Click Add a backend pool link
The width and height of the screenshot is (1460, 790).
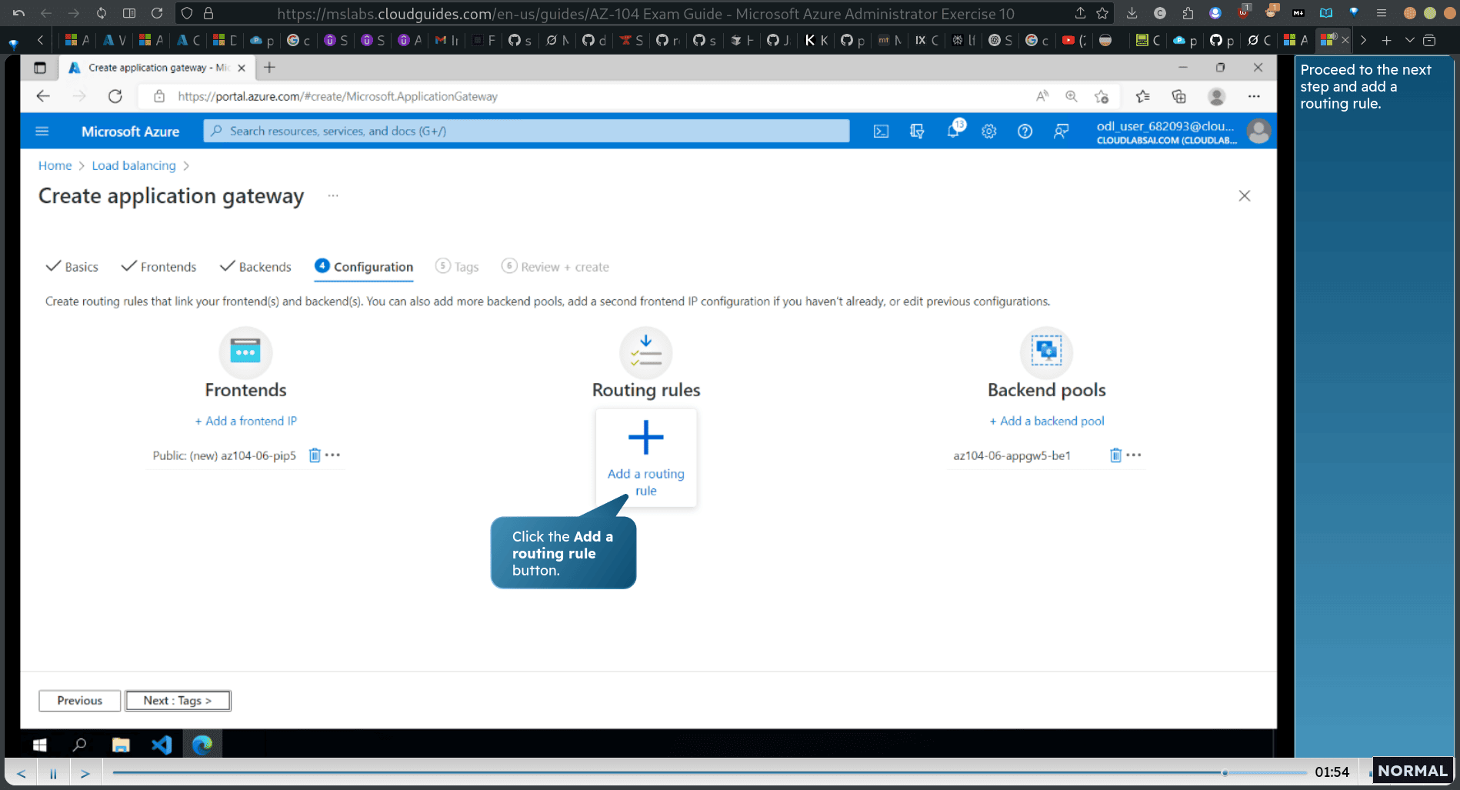click(x=1047, y=421)
